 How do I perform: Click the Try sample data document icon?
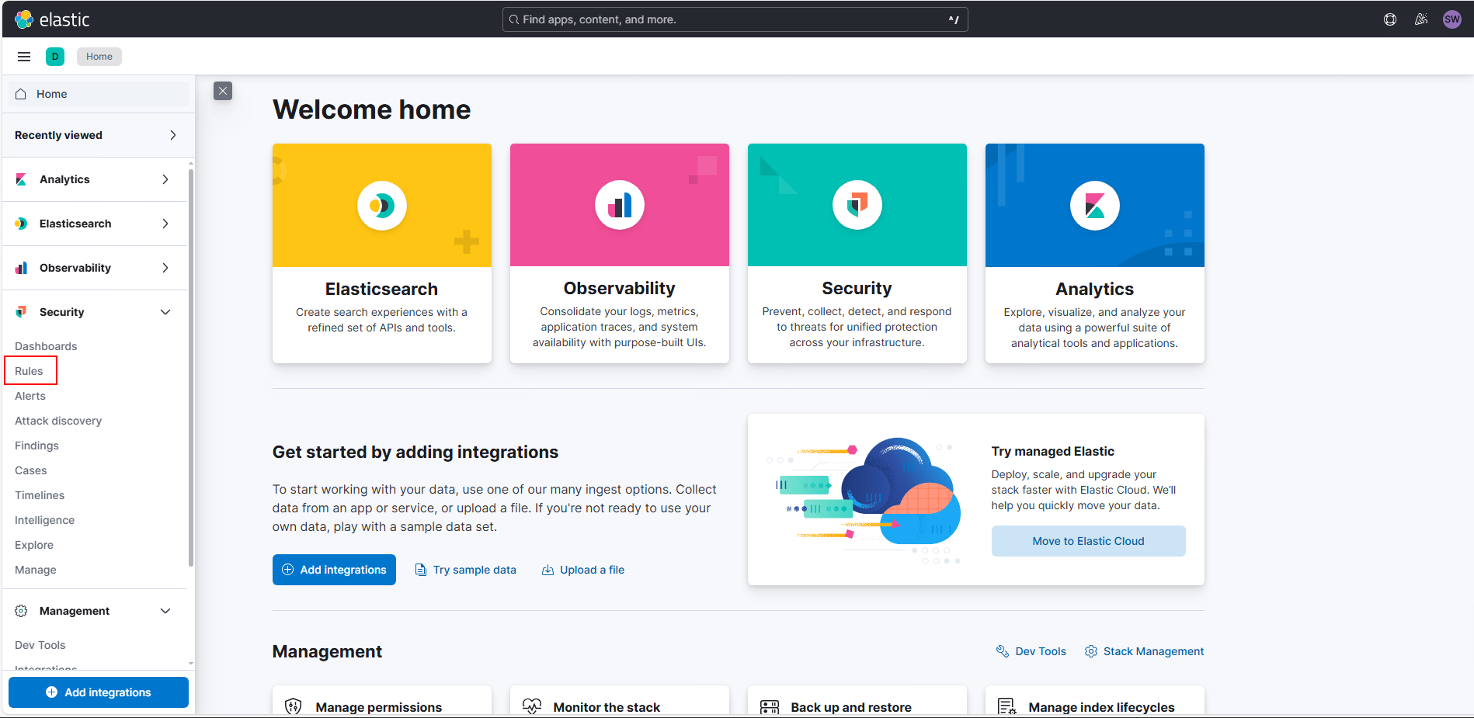(x=421, y=570)
